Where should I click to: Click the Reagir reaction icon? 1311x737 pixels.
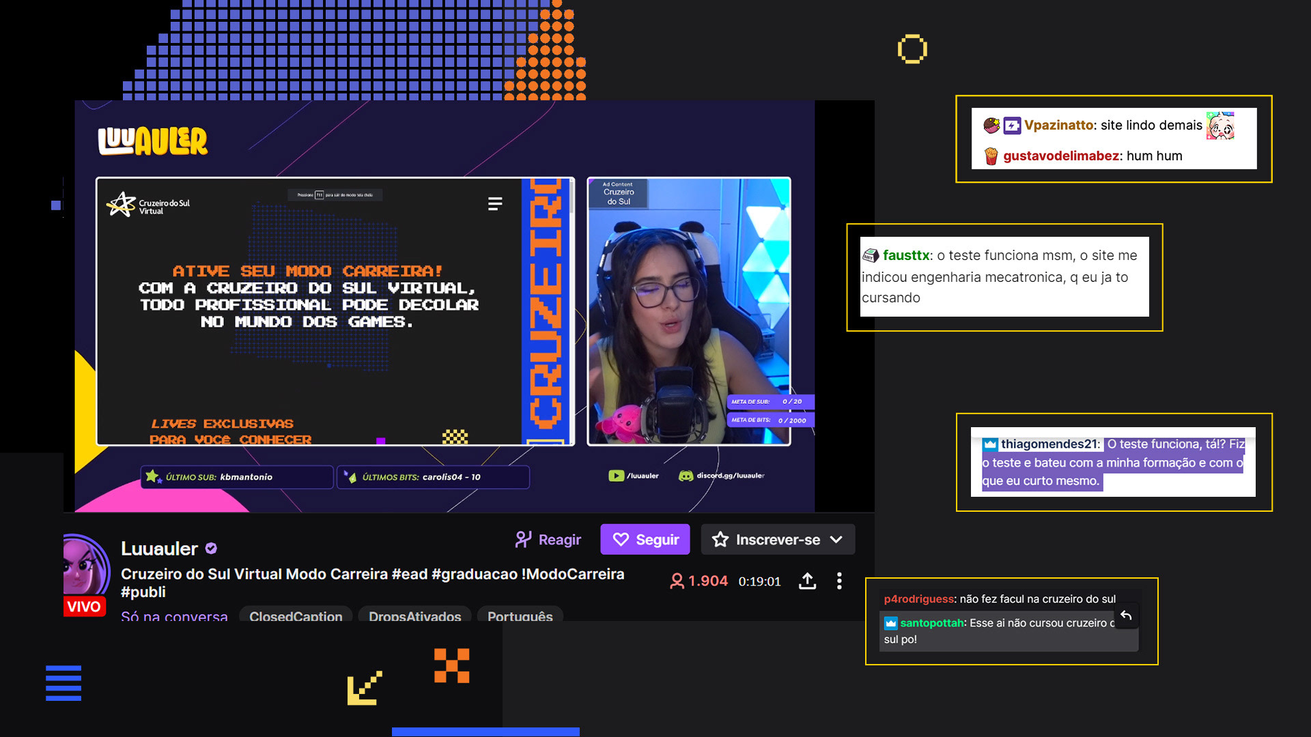pos(524,540)
